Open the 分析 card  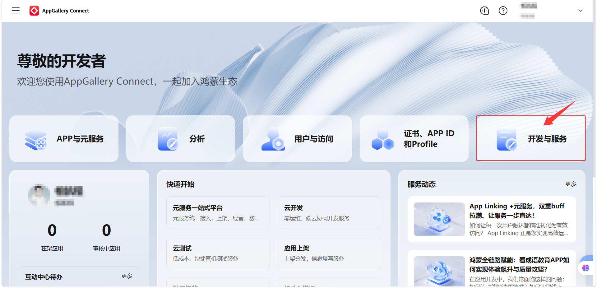(x=181, y=139)
